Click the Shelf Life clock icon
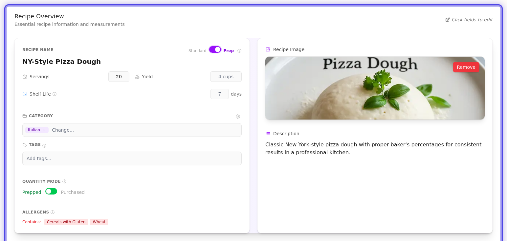 point(25,94)
